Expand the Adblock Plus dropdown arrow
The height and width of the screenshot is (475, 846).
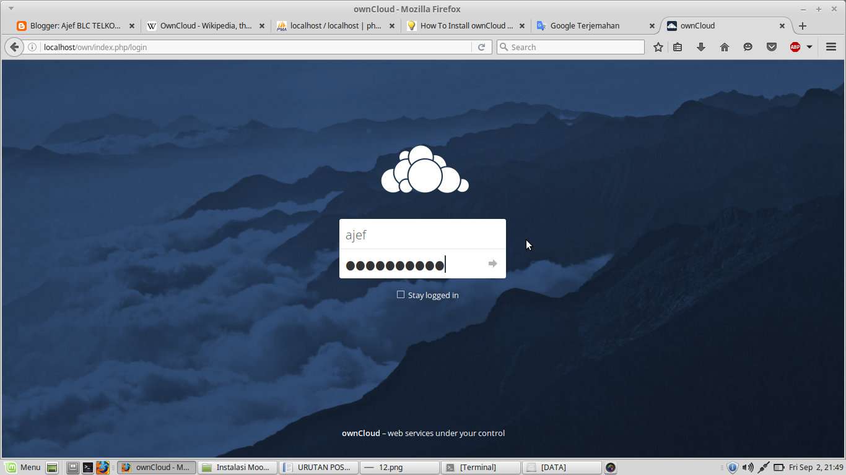(809, 47)
